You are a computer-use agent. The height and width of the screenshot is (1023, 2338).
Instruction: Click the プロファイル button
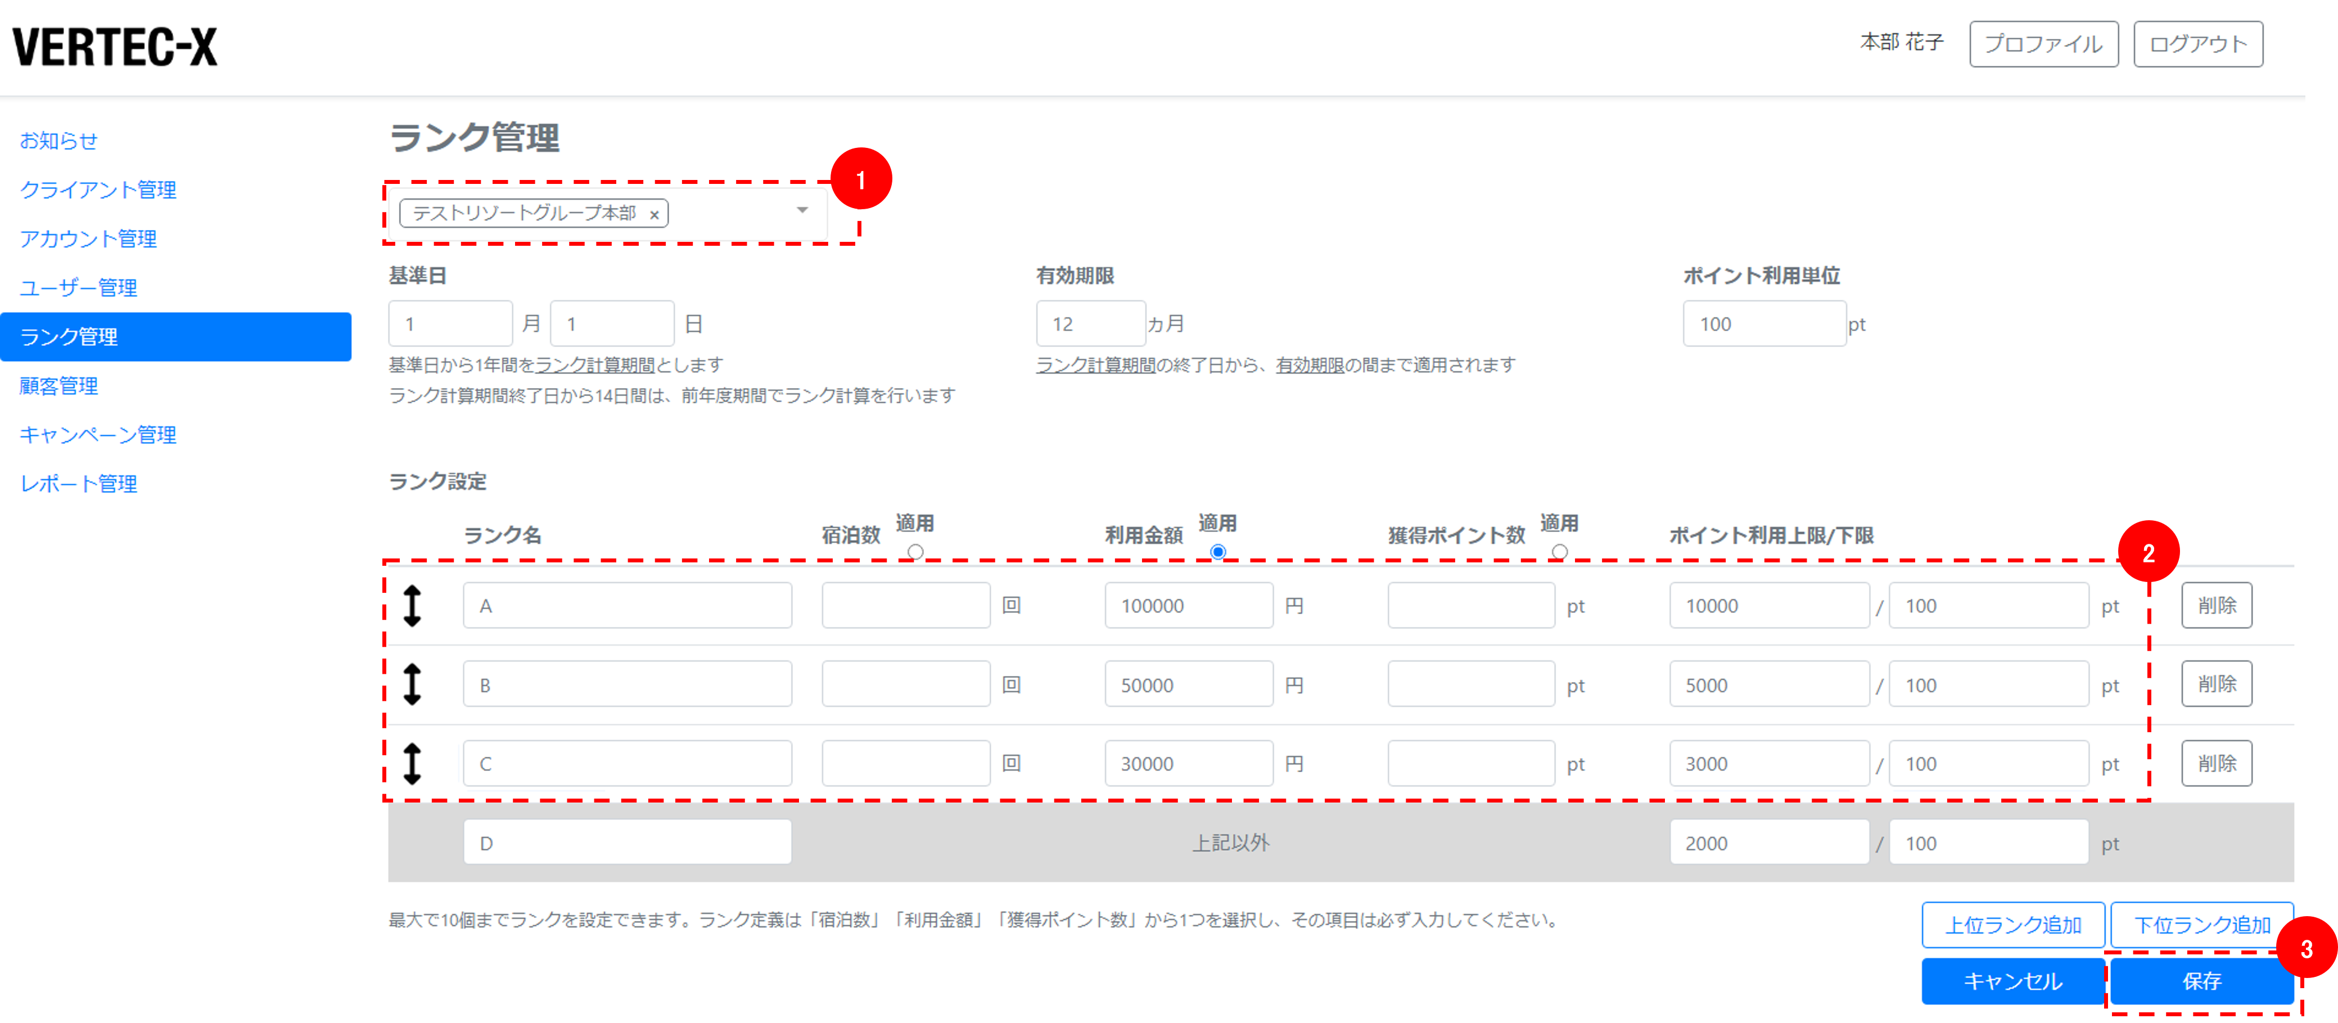[x=2043, y=44]
